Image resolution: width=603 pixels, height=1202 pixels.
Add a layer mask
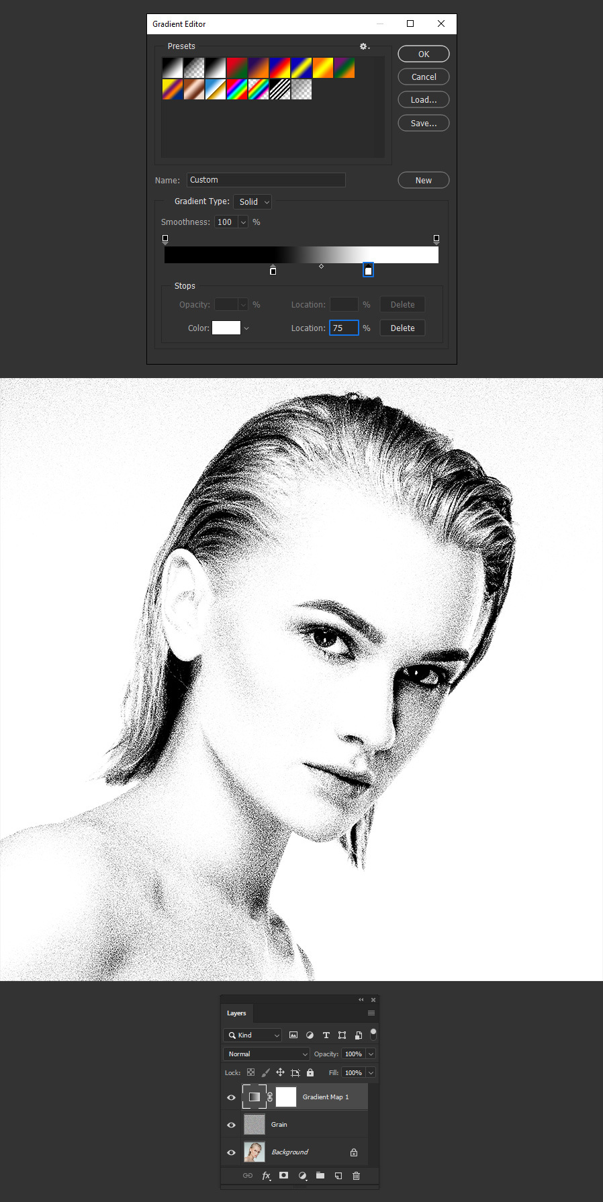(284, 1175)
